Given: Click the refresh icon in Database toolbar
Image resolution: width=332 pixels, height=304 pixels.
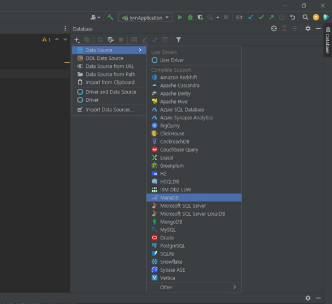Looking at the screenshot, I should click(100, 40).
